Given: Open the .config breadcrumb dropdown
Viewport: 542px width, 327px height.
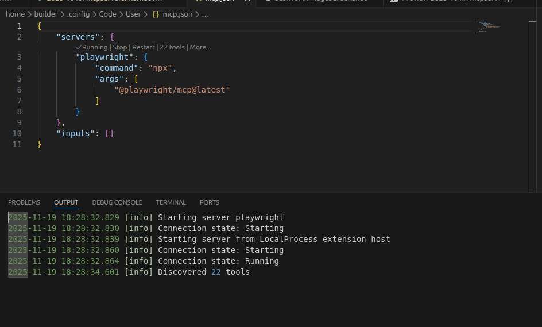Looking at the screenshot, I should click(x=79, y=14).
